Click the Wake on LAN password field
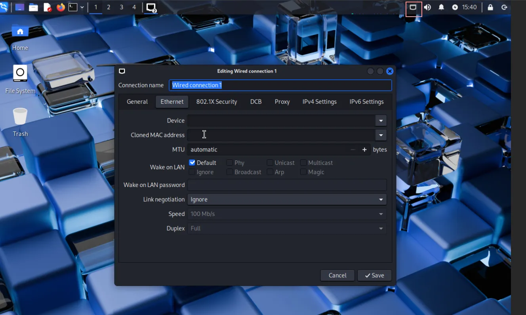526x315 pixels. (x=287, y=185)
